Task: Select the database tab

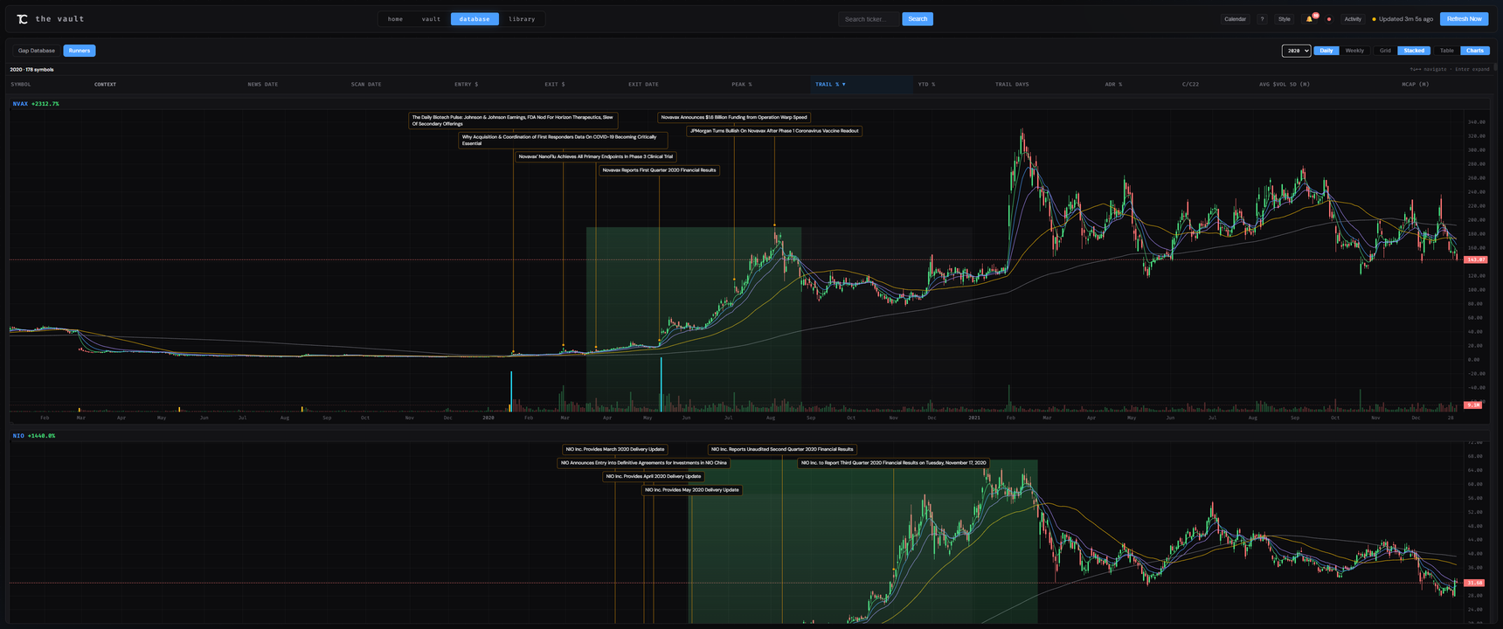Action: (x=474, y=19)
